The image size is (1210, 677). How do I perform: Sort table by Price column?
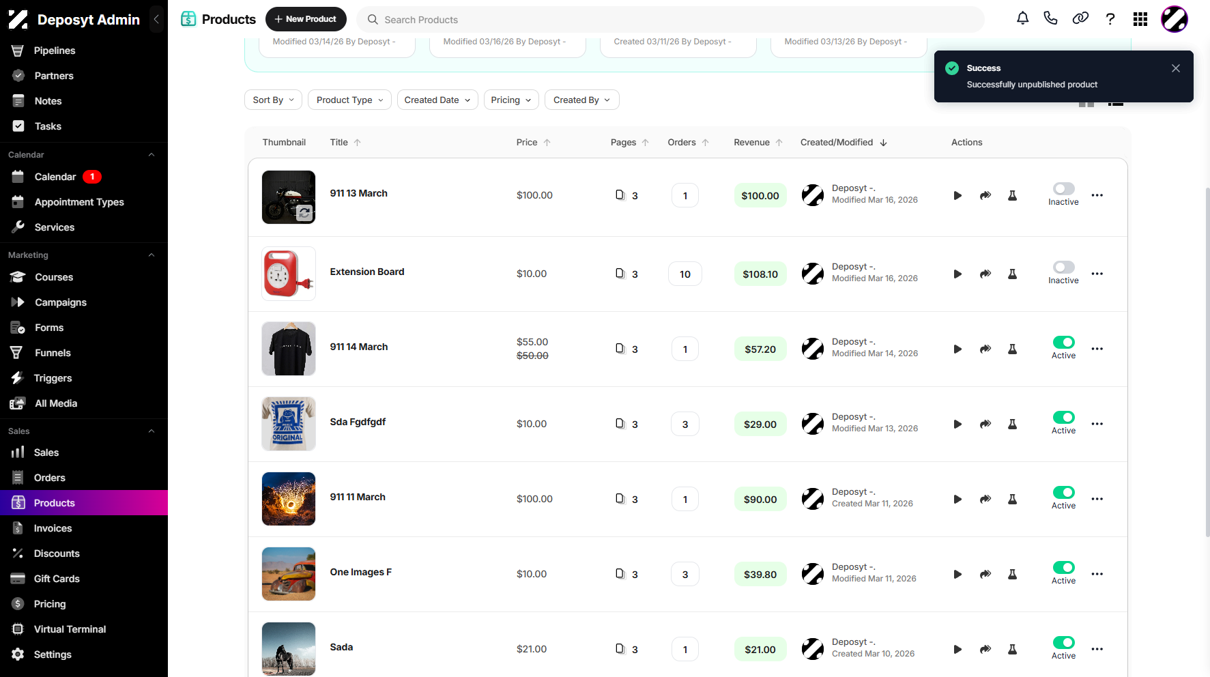(533, 142)
